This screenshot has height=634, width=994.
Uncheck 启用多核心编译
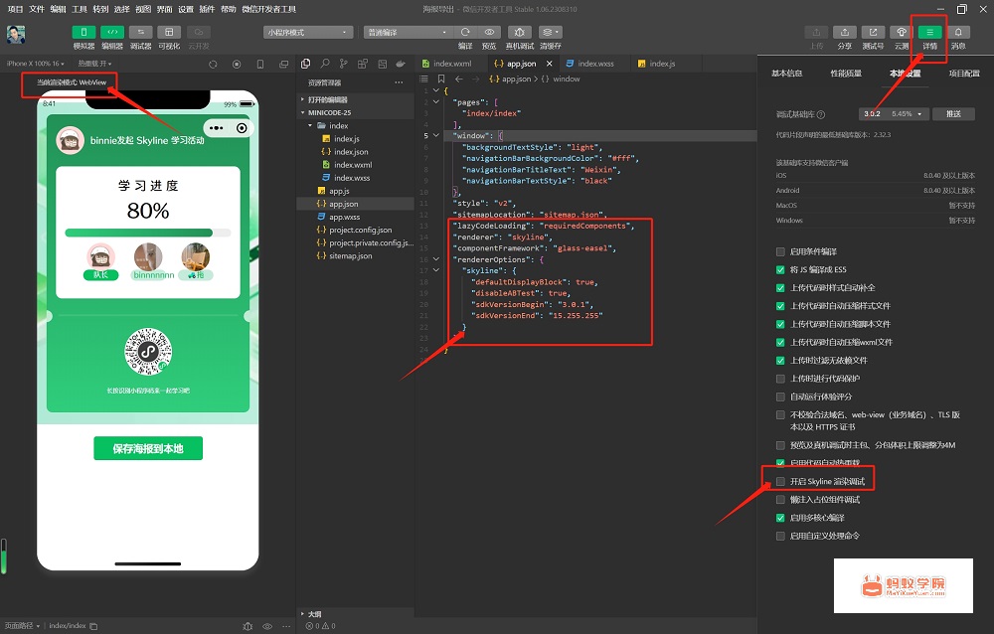coord(780,518)
